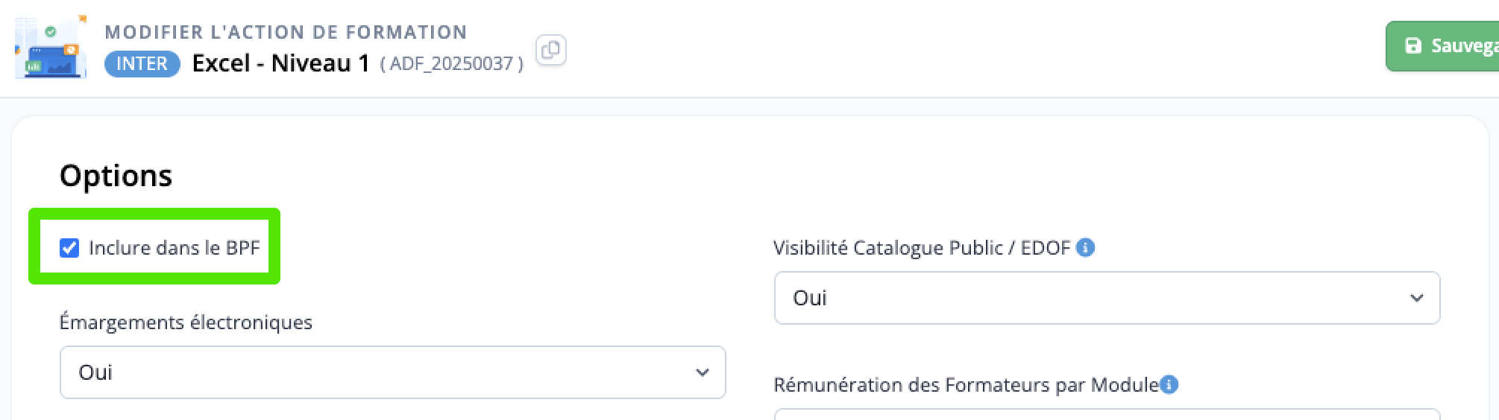Click the Excel - Niveau 1 title
The image size is (1499, 420).
(x=281, y=63)
